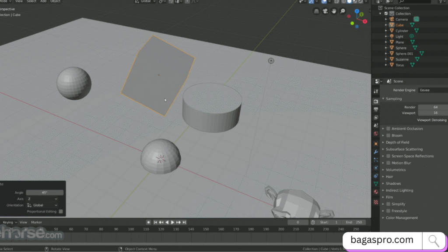Open the Add menu

(43, 1)
